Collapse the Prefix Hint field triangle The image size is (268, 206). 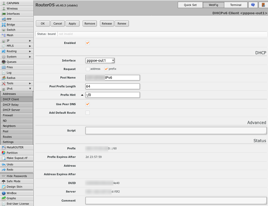[82, 95]
